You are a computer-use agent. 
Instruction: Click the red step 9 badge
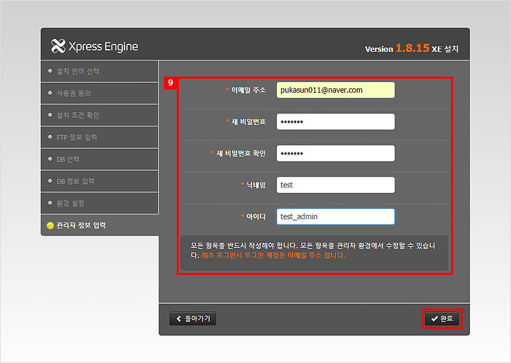pos(171,83)
